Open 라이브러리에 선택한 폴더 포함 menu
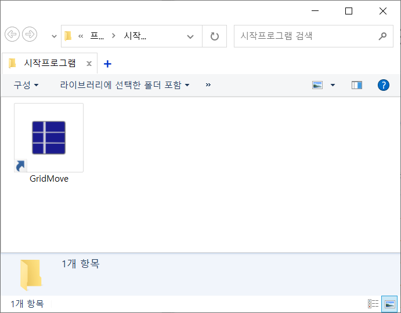401x313 pixels. click(125, 85)
